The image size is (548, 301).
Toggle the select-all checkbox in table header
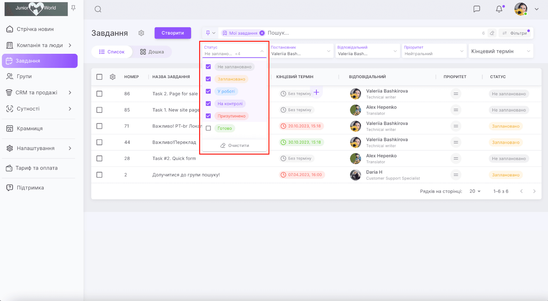pyautogui.click(x=99, y=77)
